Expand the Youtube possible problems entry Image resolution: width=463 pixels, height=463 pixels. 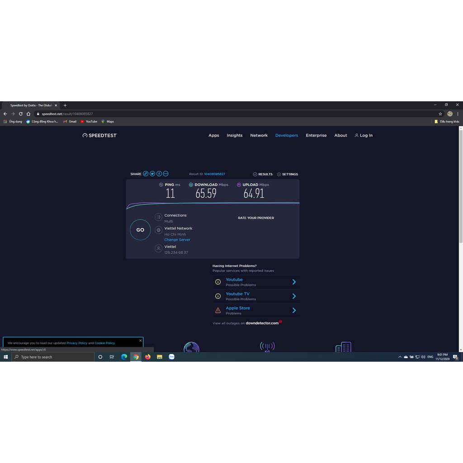click(294, 282)
